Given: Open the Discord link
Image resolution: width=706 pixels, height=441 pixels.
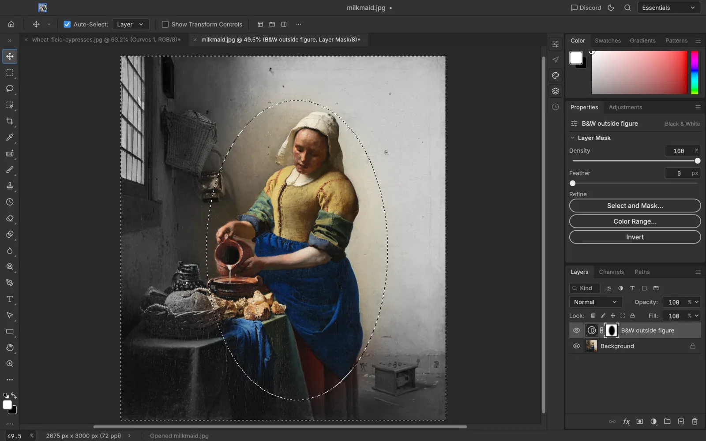Looking at the screenshot, I should 586,7.
